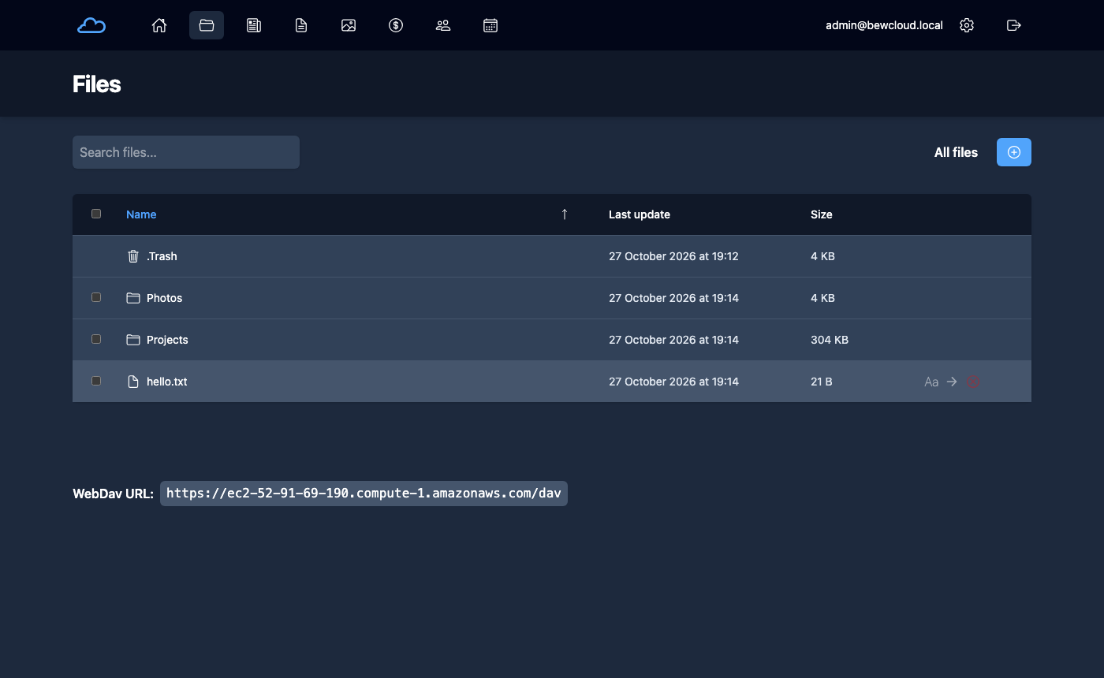The image size is (1104, 678).
Task: Click the blue add new button
Action: 1014,152
